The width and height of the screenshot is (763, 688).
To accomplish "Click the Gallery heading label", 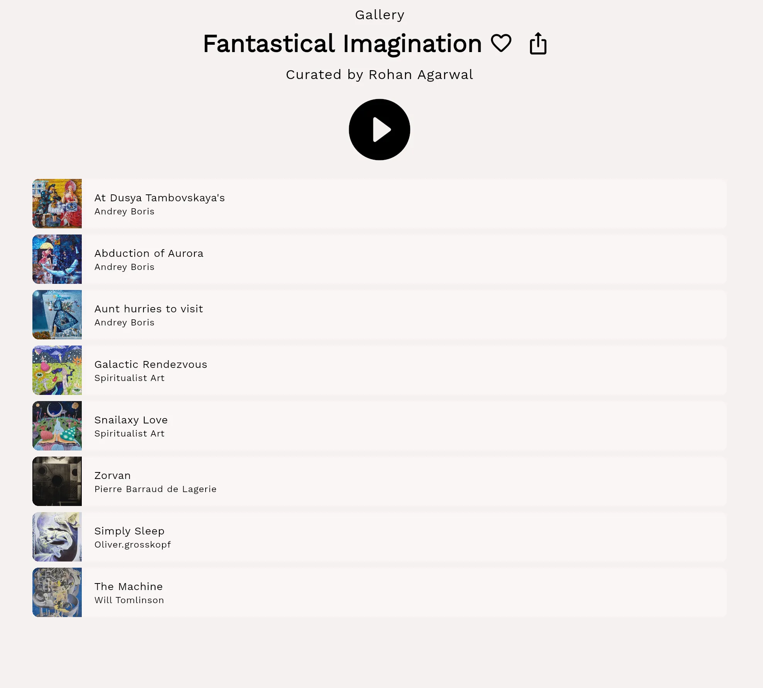I will pos(379,14).
